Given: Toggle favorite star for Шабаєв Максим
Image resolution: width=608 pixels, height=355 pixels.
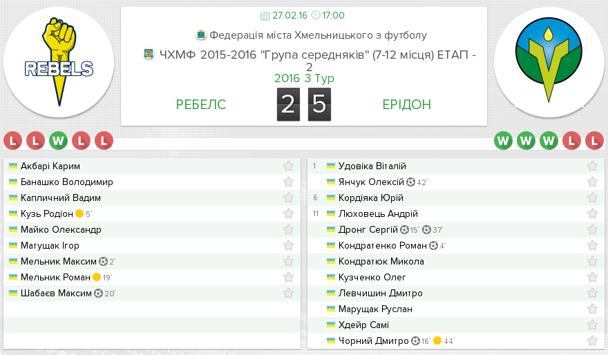Looking at the screenshot, I should [x=288, y=293].
